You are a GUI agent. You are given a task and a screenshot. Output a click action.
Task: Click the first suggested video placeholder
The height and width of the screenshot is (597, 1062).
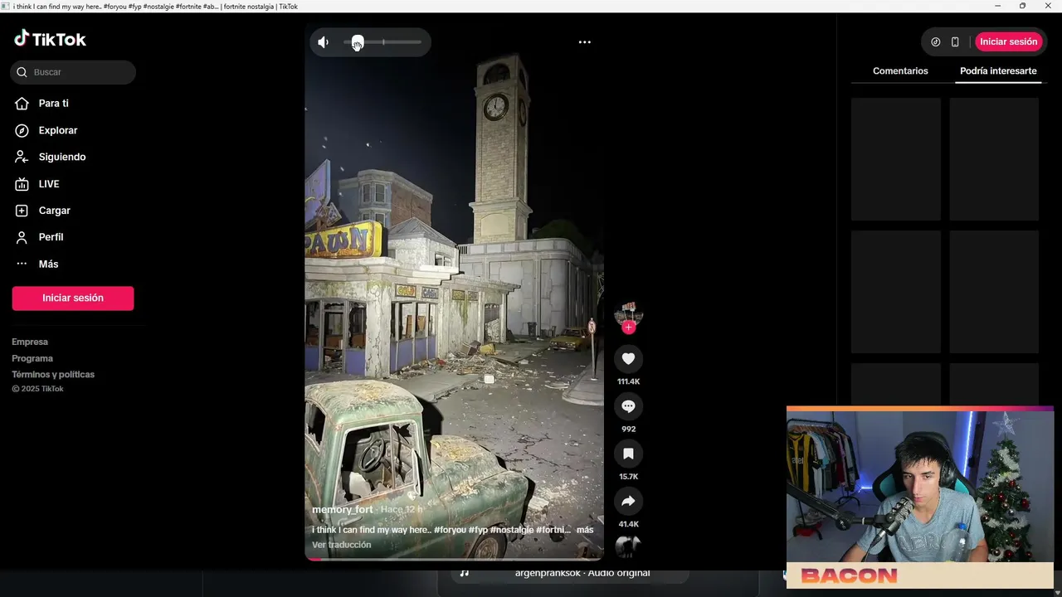[x=896, y=159]
